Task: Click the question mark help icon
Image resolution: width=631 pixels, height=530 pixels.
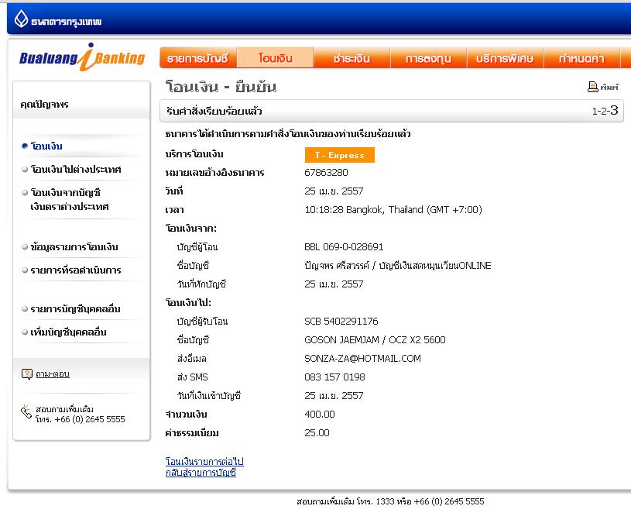Action: 26,374
